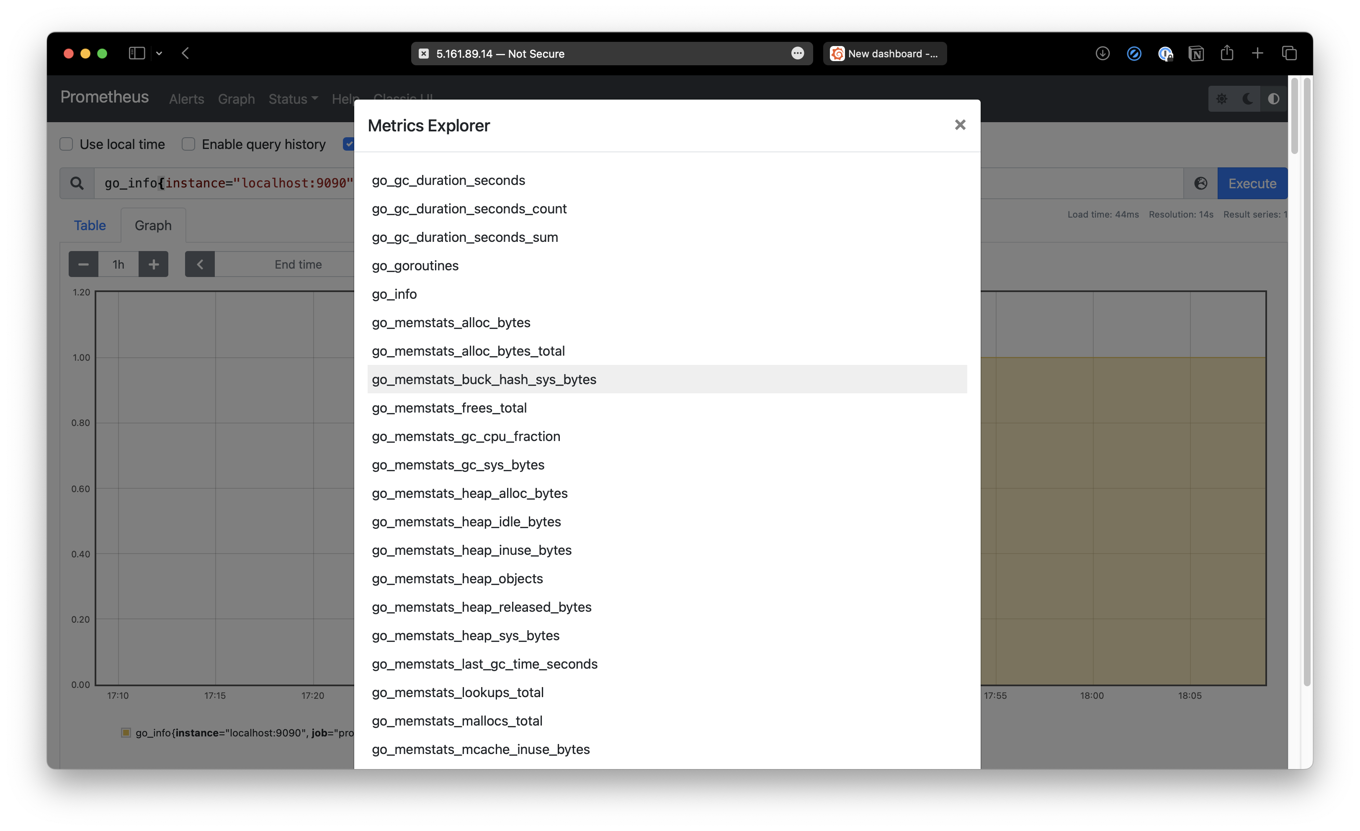
Task: Activate auto theme half-circle icon
Action: tap(1273, 99)
